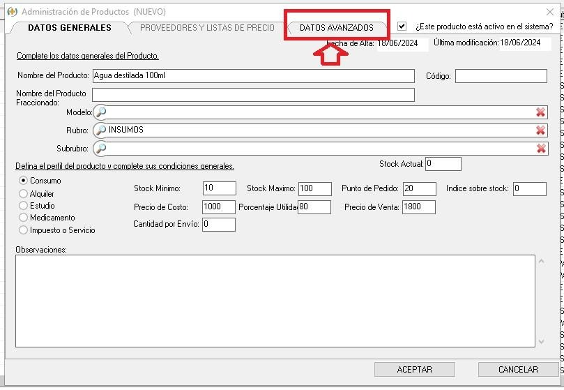Click the Observaciones scrollbar up arrow
This screenshot has height=390, width=564.
542,261
